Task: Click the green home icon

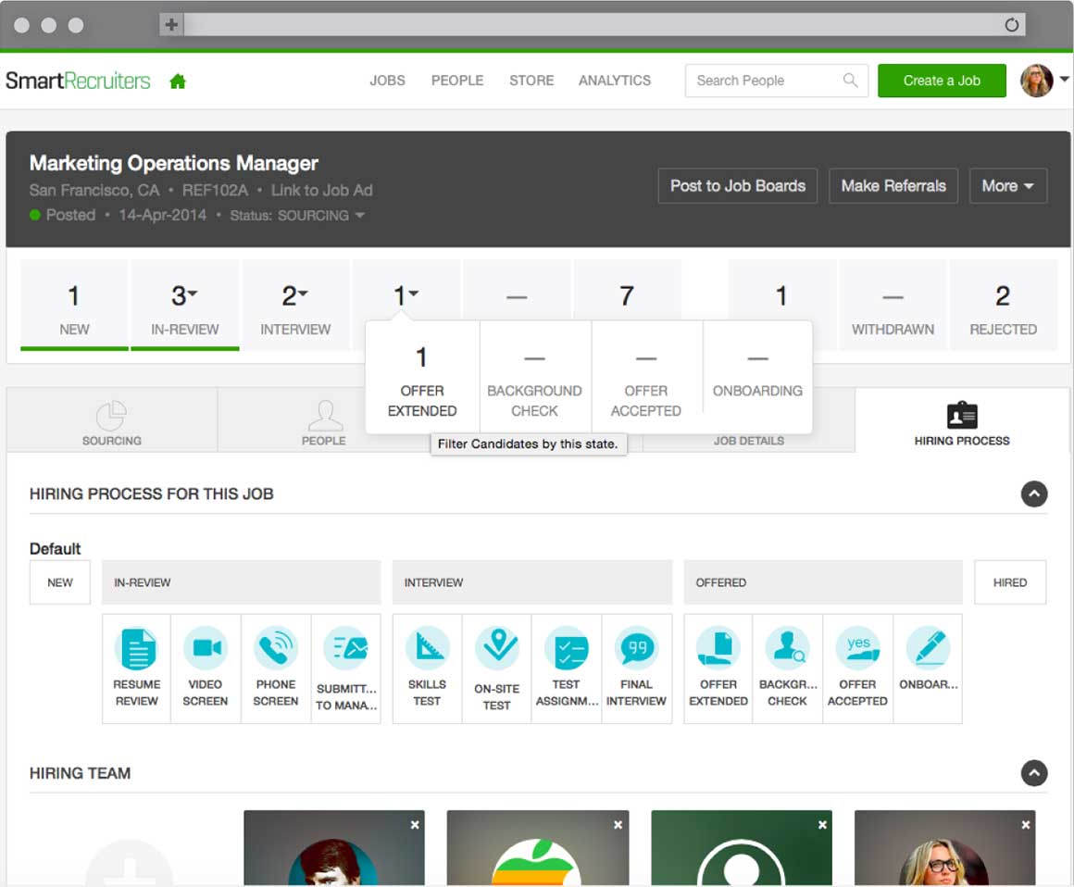Action: point(178,81)
